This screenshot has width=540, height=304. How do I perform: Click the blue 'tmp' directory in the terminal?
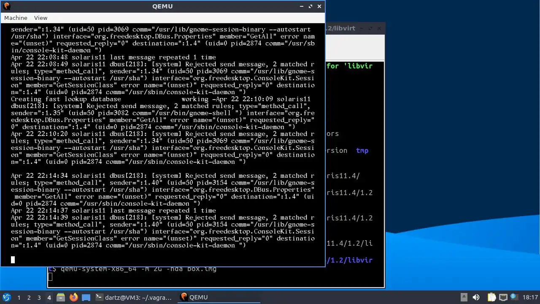(362, 150)
